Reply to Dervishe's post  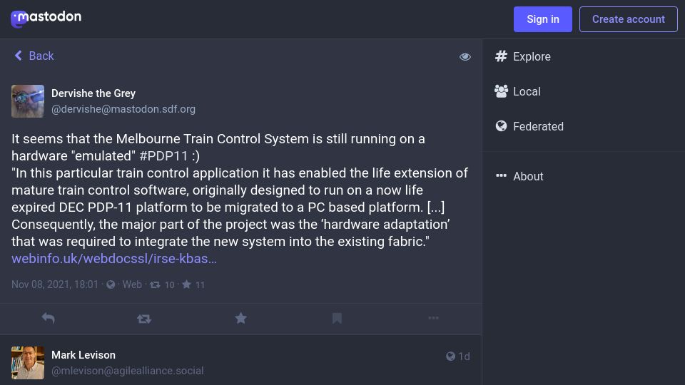coord(48,318)
